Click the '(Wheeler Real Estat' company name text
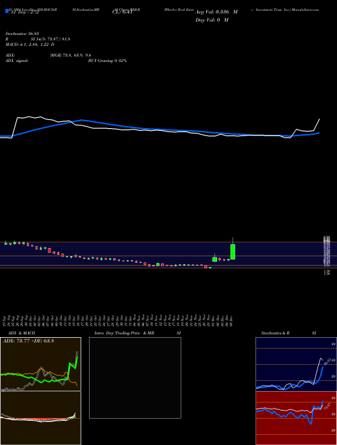Viewport: 337px width, 445px height. click(179, 9)
